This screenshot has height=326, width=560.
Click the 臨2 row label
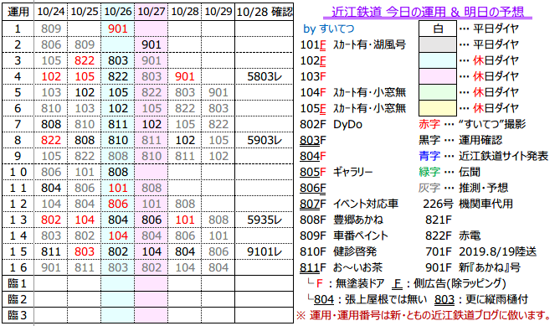pos(18,299)
